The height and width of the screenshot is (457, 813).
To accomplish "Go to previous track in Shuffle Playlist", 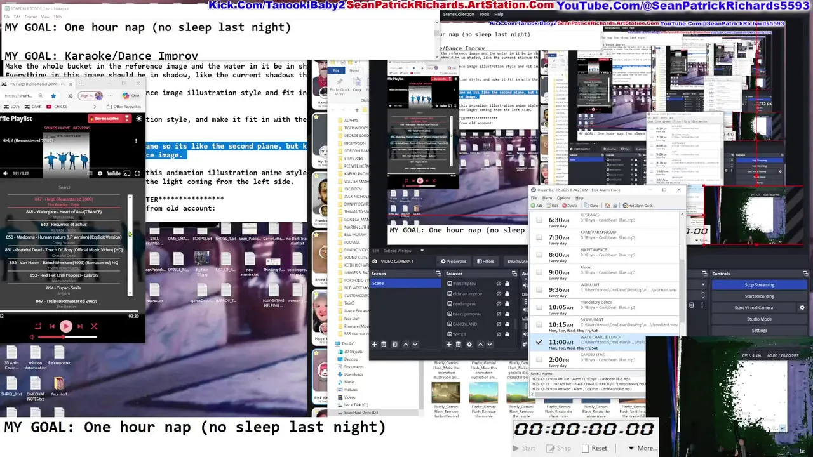I will point(52,326).
